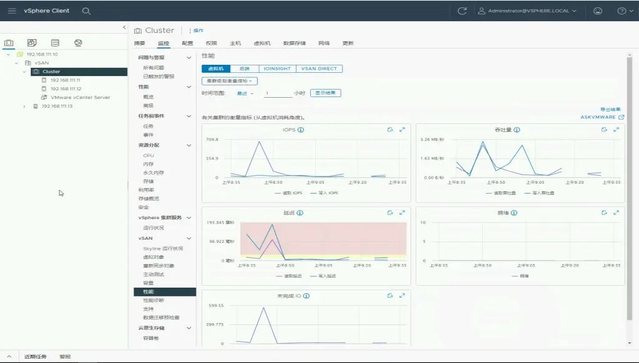Select the VSAN DIRECT view toggle
The image size is (639, 363).
coord(319,68)
